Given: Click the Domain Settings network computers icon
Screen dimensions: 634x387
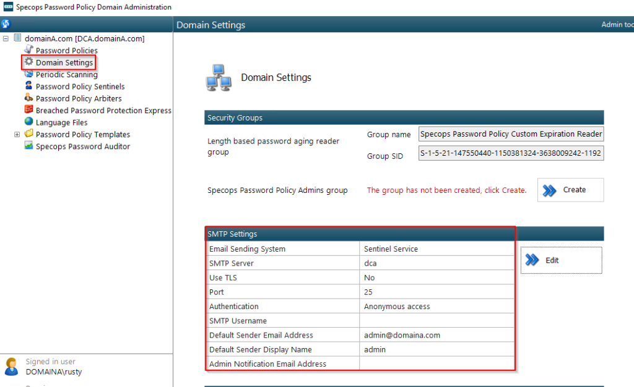Looking at the screenshot, I should click(x=219, y=78).
